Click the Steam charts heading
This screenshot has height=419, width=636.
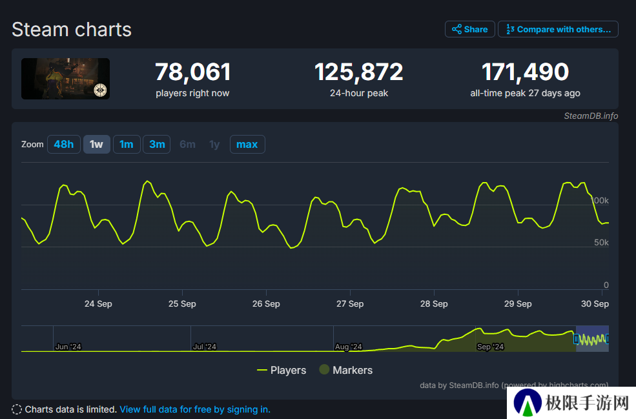72,30
